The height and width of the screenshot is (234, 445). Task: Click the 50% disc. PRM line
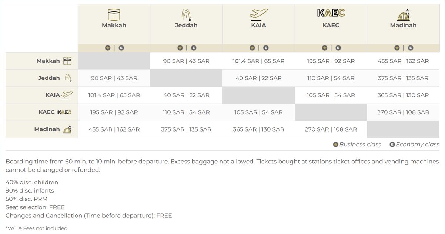[27, 199]
